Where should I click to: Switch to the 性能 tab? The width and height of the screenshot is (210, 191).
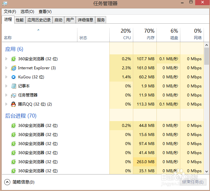20,20
